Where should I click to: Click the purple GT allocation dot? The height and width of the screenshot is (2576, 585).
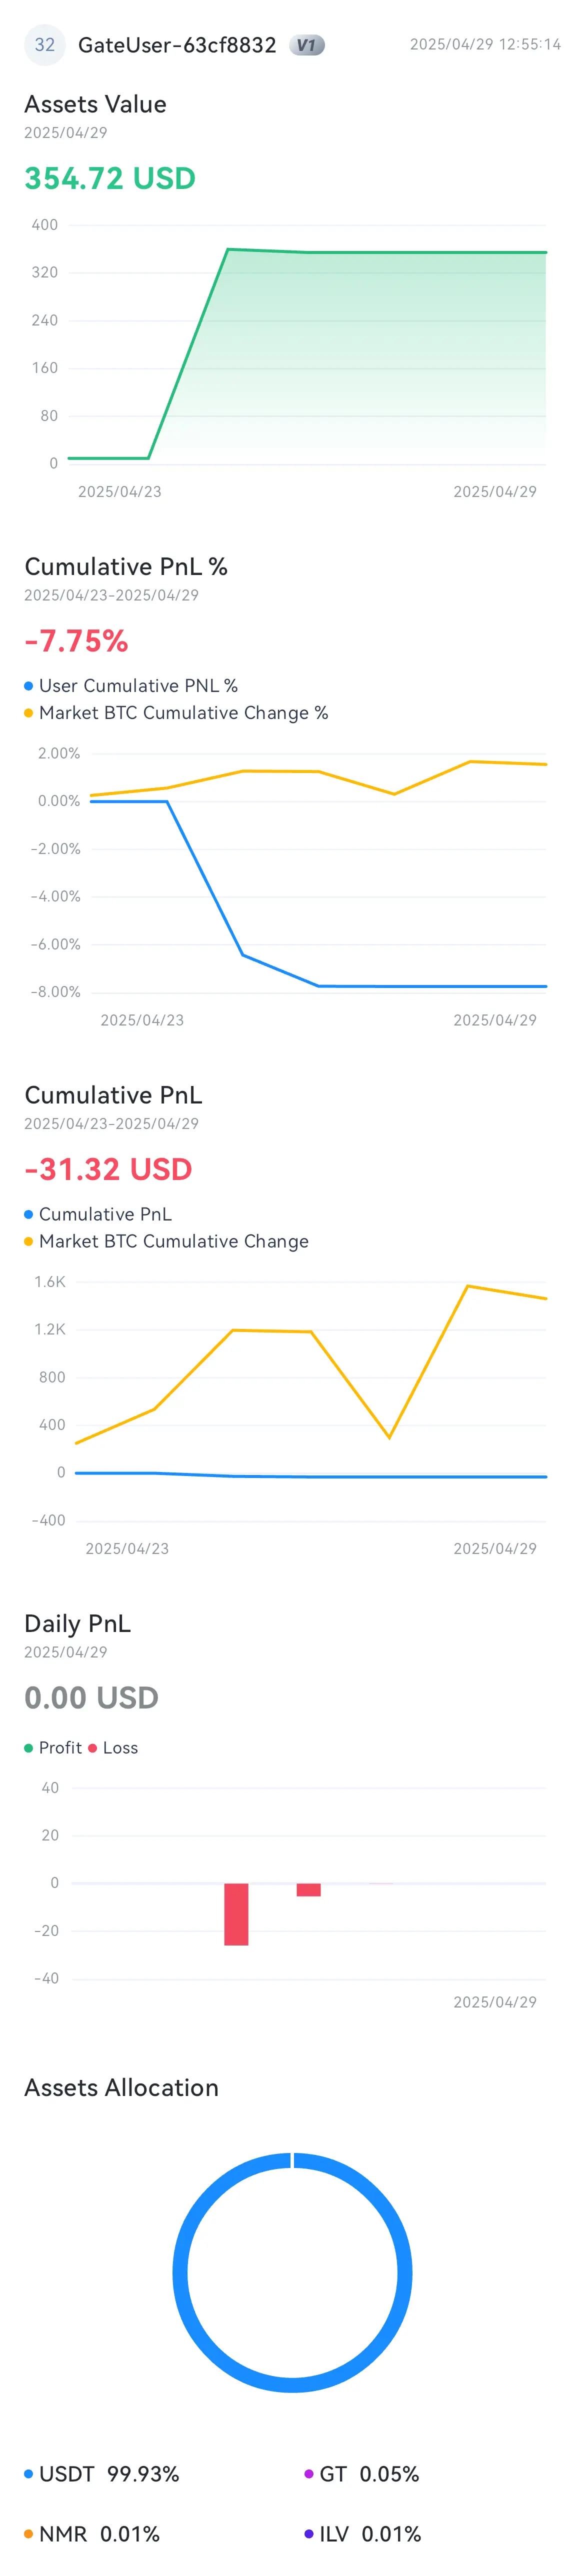click(309, 2474)
